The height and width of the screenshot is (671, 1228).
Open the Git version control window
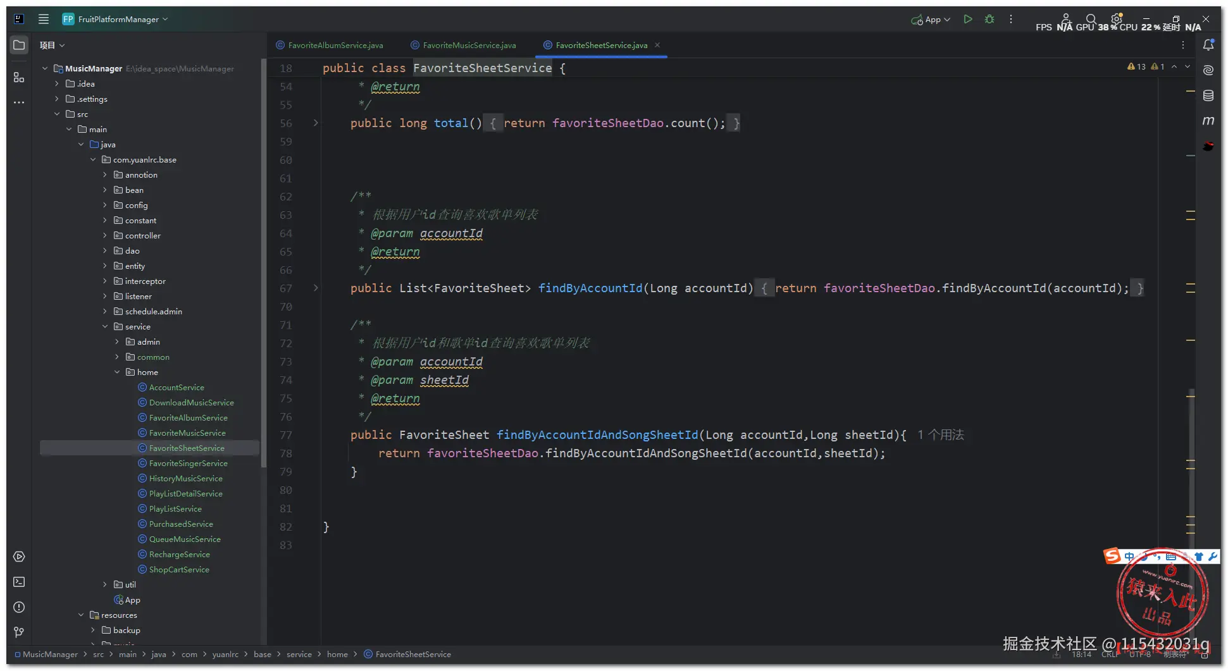19,632
